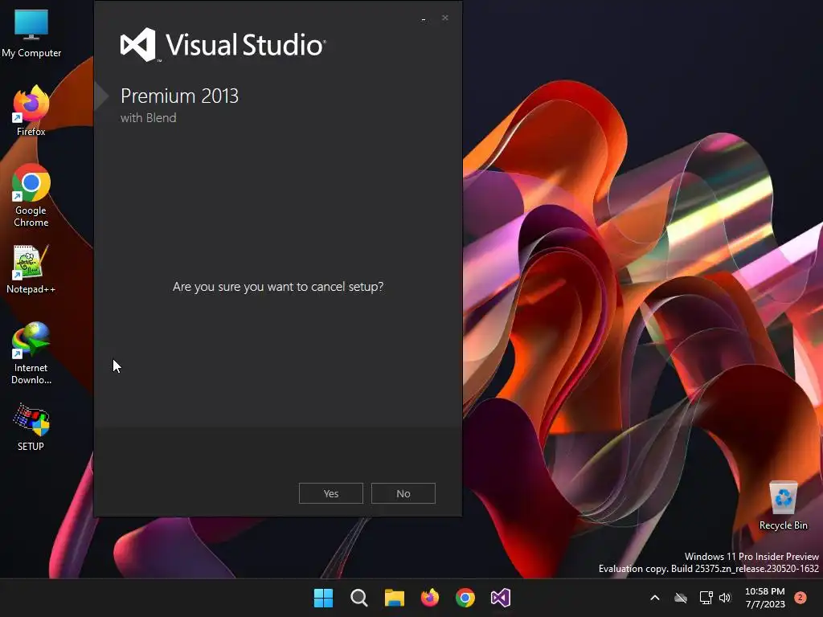Screen dimensions: 823x617
Task: Open the Windows Start menu
Action: pos(323,598)
